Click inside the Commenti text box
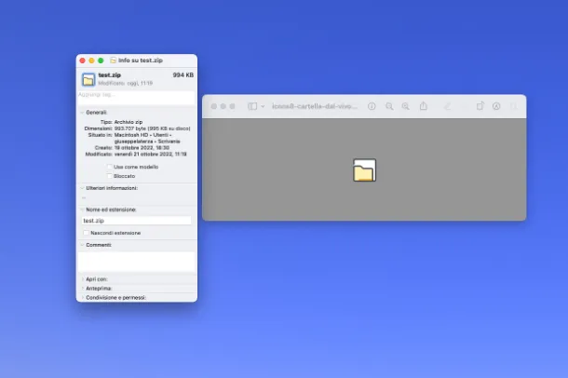Viewport: 568px width, 378px height. [x=137, y=262]
